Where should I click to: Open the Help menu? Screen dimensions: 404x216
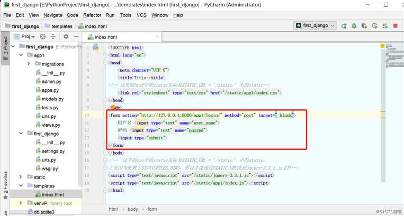pos(178,15)
